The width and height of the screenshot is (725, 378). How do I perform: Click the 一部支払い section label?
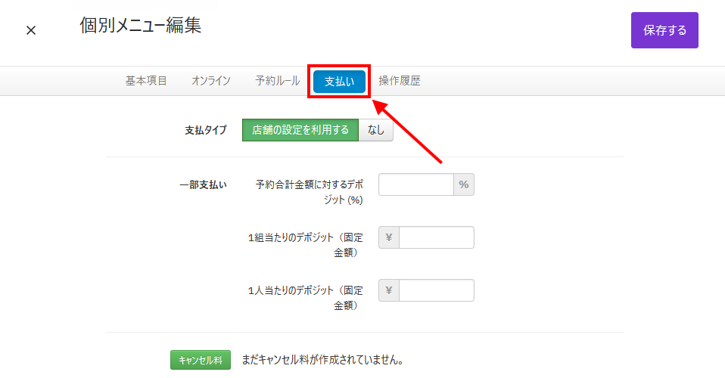[203, 184]
